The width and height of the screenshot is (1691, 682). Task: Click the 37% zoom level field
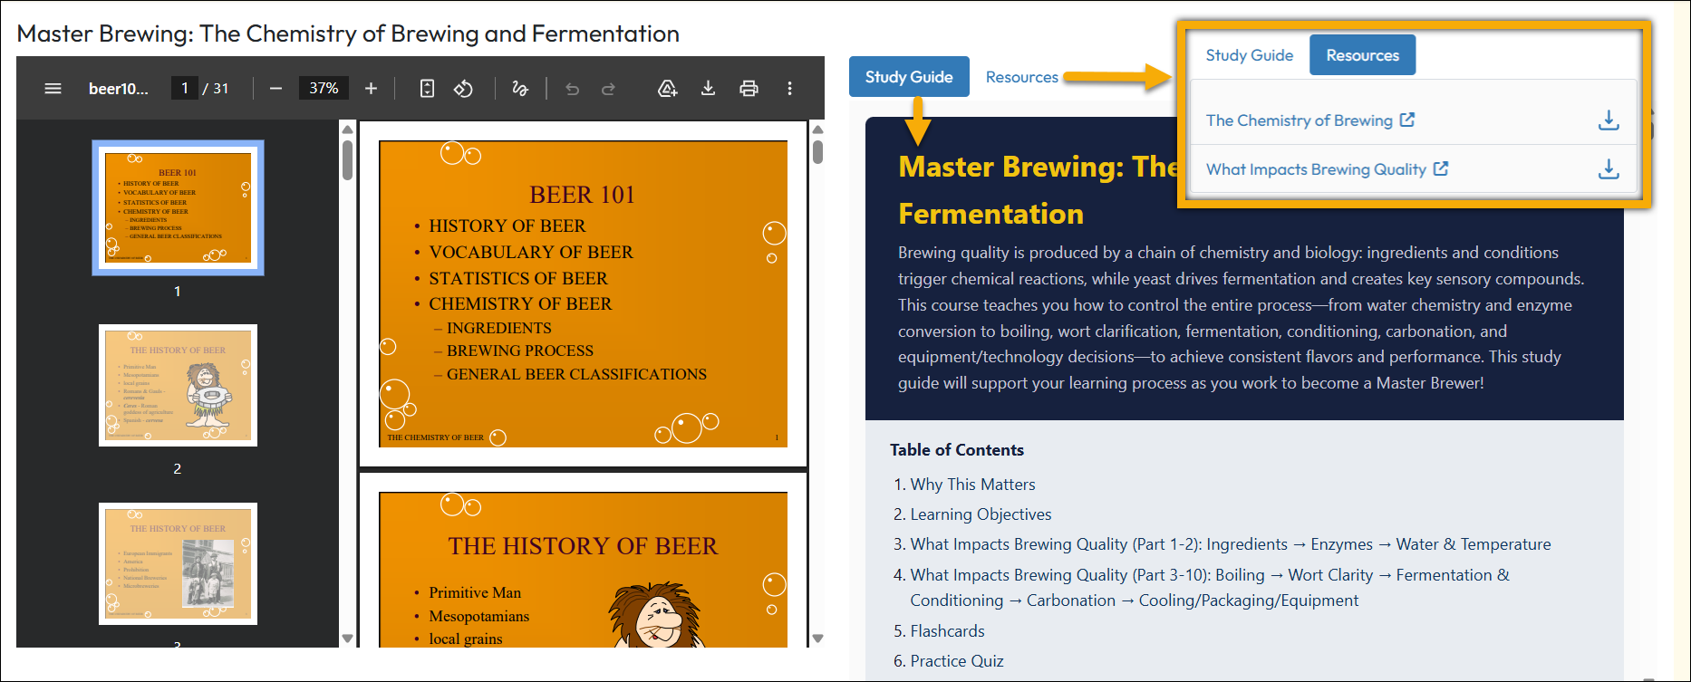324,88
